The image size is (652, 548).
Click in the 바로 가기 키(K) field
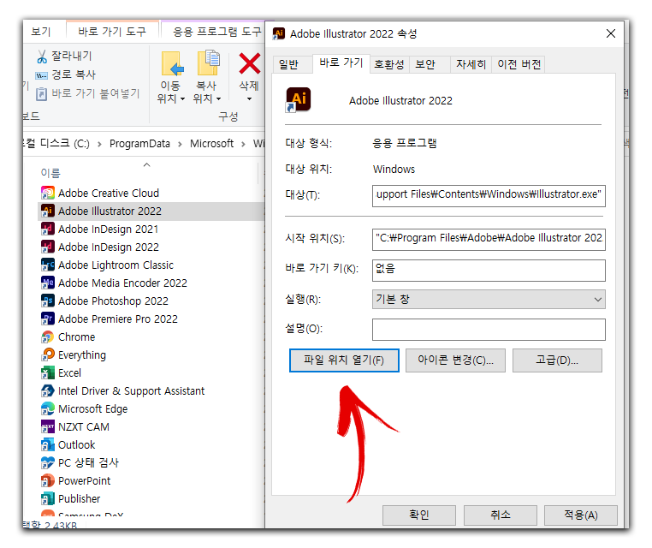(x=489, y=270)
